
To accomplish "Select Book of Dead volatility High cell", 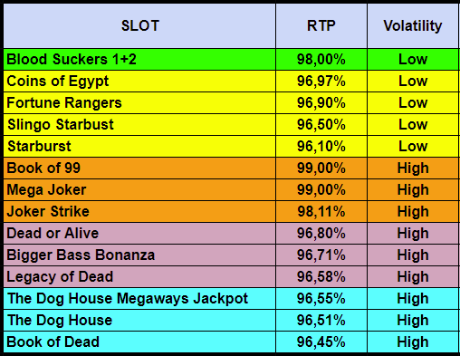I will (x=413, y=342).
